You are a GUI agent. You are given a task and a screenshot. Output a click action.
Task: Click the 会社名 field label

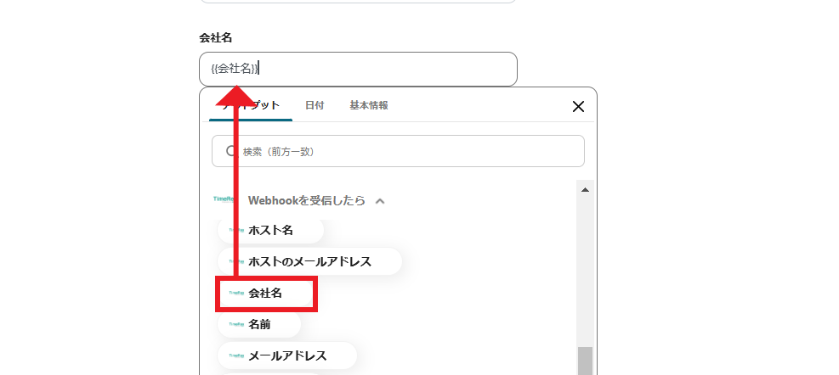point(215,38)
